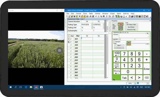Click the clock icon in ARM toolbar
The height and width of the screenshot is (97, 160).
coord(142,16)
